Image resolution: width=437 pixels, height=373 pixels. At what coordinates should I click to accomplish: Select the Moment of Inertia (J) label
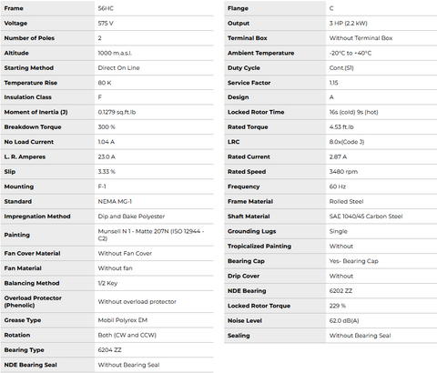click(36, 112)
